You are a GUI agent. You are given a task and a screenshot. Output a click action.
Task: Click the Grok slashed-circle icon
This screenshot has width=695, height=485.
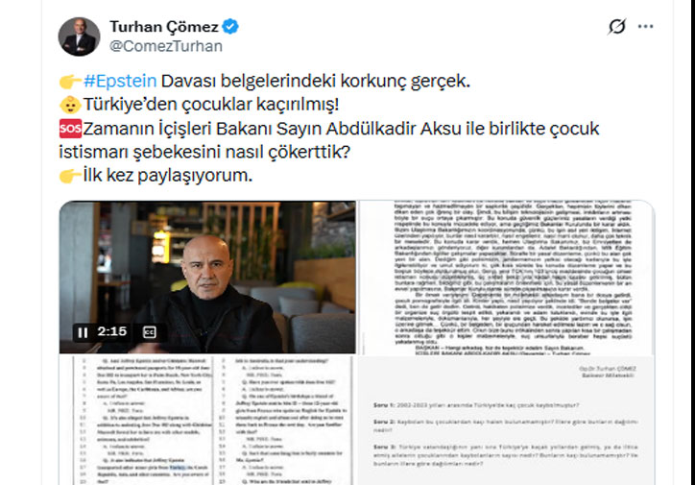(616, 27)
